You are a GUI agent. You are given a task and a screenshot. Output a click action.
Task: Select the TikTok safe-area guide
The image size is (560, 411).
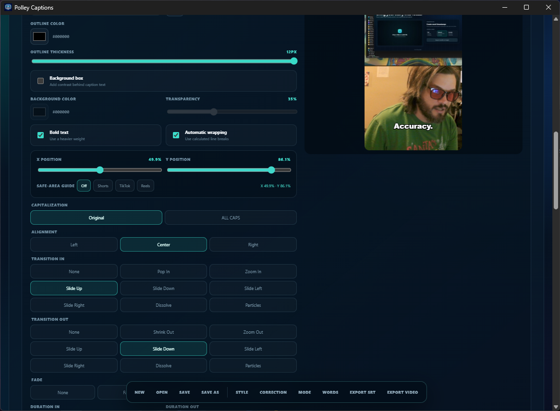coord(125,186)
